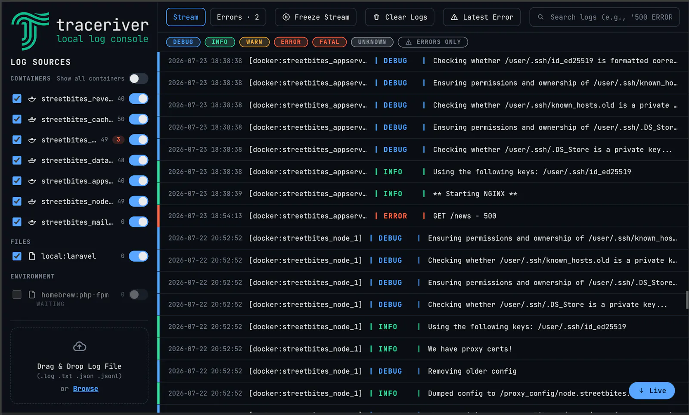Click the traceriver logo icon
The height and width of the screenshot is (415, 689).
[30, 31]
